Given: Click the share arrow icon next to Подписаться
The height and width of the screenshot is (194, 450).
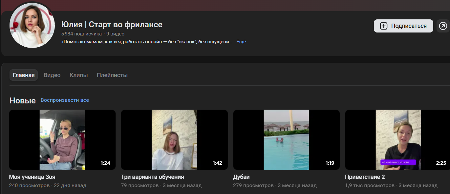Looking at the screenshot, I should click(x=443, y=26).
